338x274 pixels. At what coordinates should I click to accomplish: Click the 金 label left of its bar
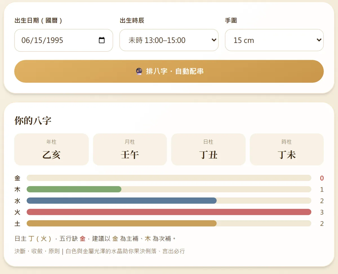pyautogui.click(x=17, y=178)
